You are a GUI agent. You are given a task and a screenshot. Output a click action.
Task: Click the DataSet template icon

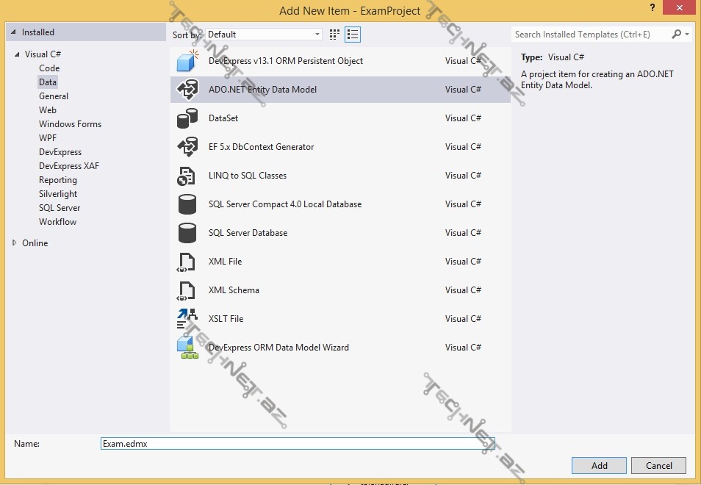pos(187,118)
